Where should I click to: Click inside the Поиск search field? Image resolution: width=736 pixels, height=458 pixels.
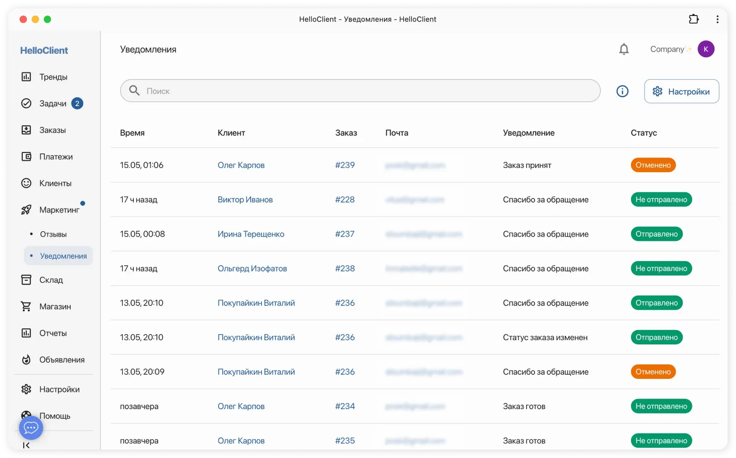(x=294, y=91)
